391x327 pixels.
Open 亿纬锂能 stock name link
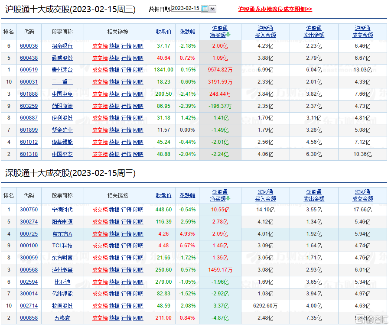coord(62,294)
